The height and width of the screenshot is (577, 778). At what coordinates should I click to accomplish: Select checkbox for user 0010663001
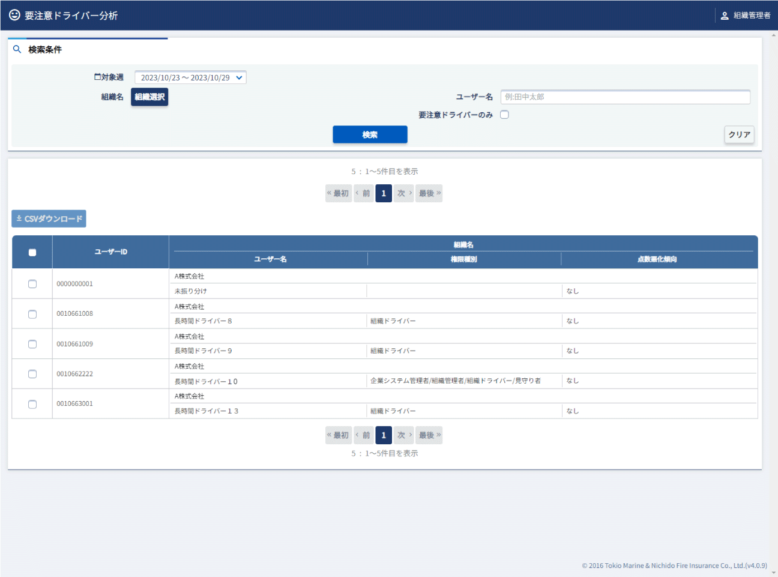click(x=32, y=404)
